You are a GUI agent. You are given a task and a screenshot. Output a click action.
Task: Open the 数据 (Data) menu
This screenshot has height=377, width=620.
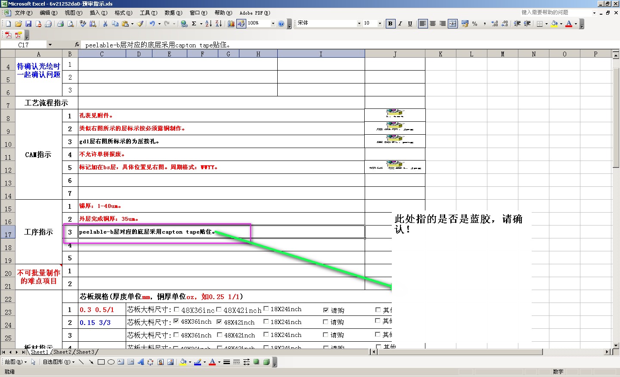coord(173,13)
